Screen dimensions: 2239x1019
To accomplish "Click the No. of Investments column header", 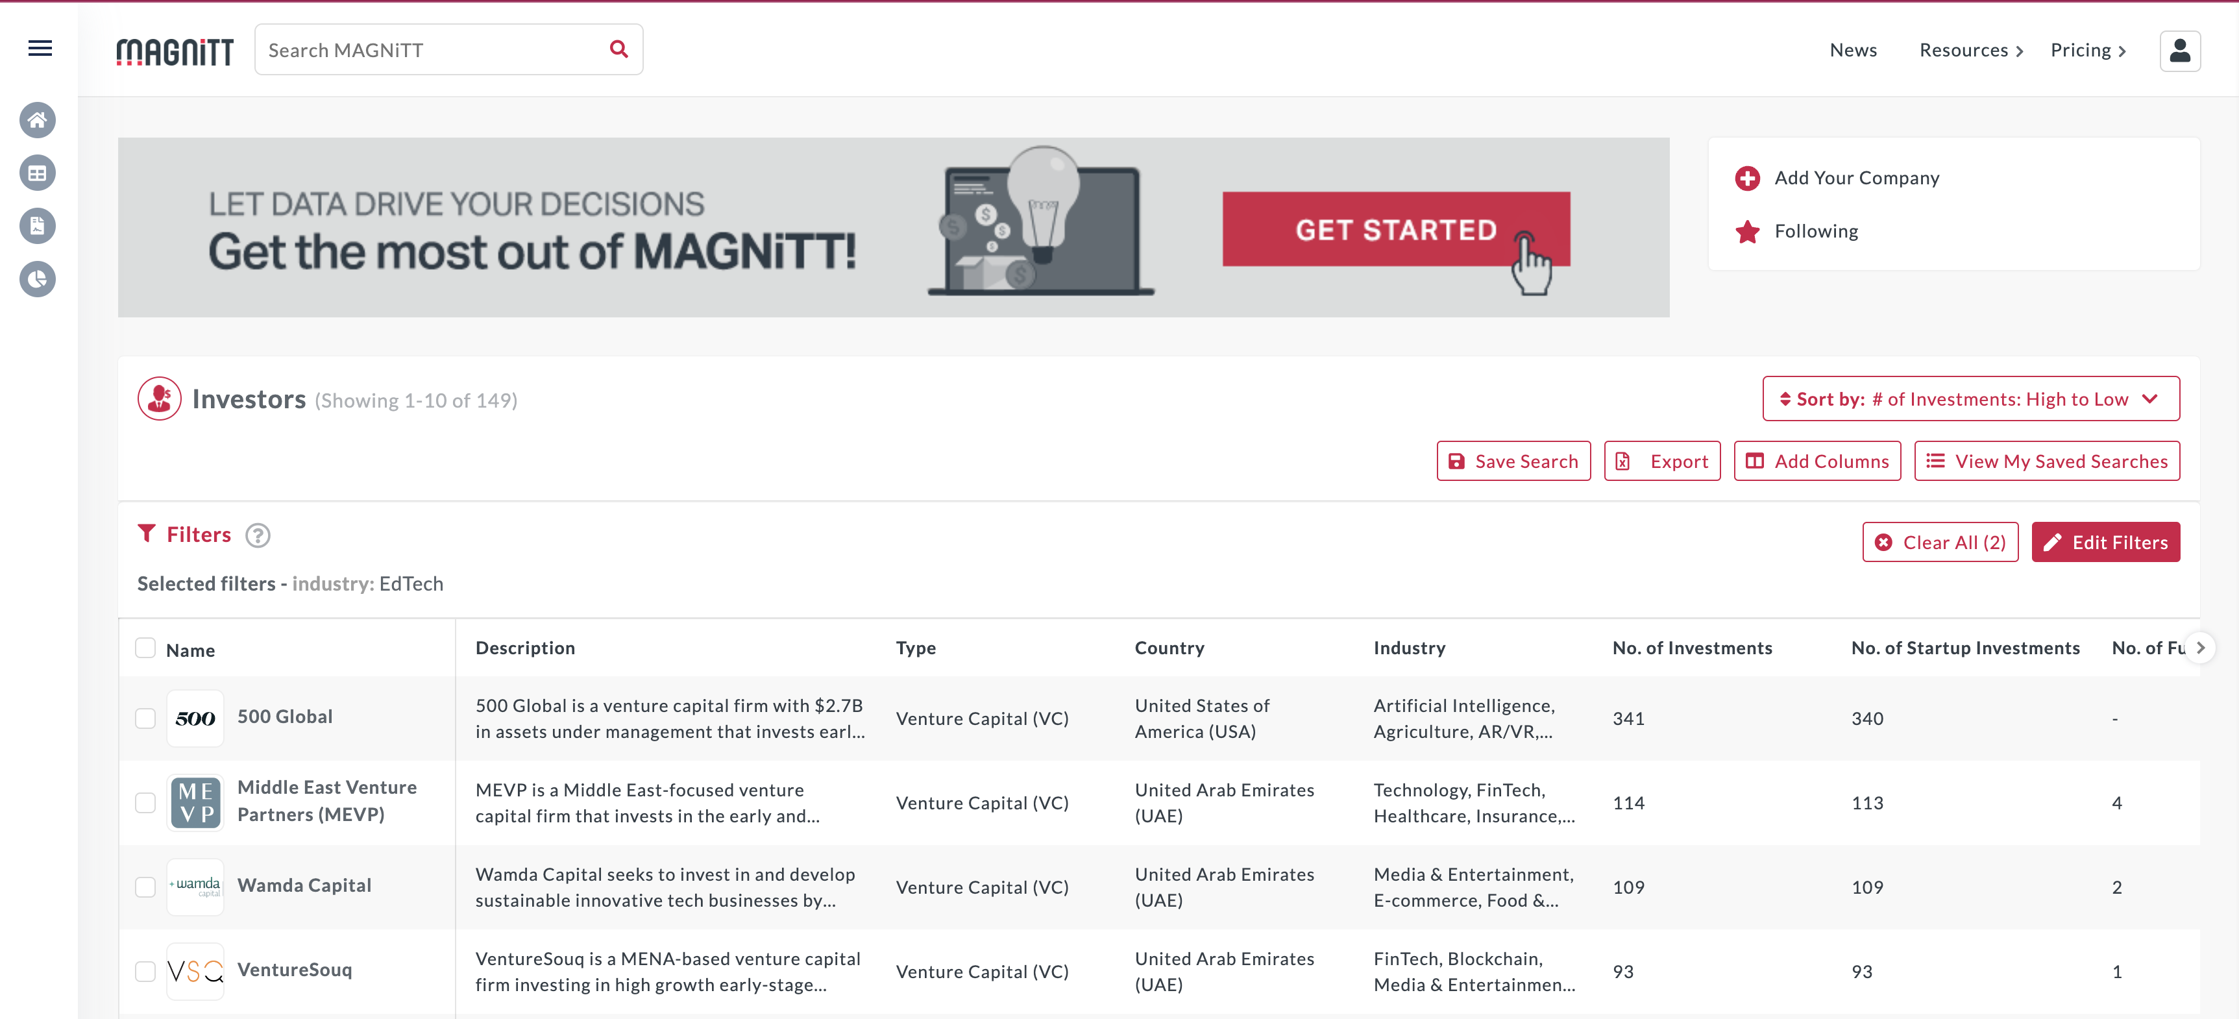I will 1691,648.
